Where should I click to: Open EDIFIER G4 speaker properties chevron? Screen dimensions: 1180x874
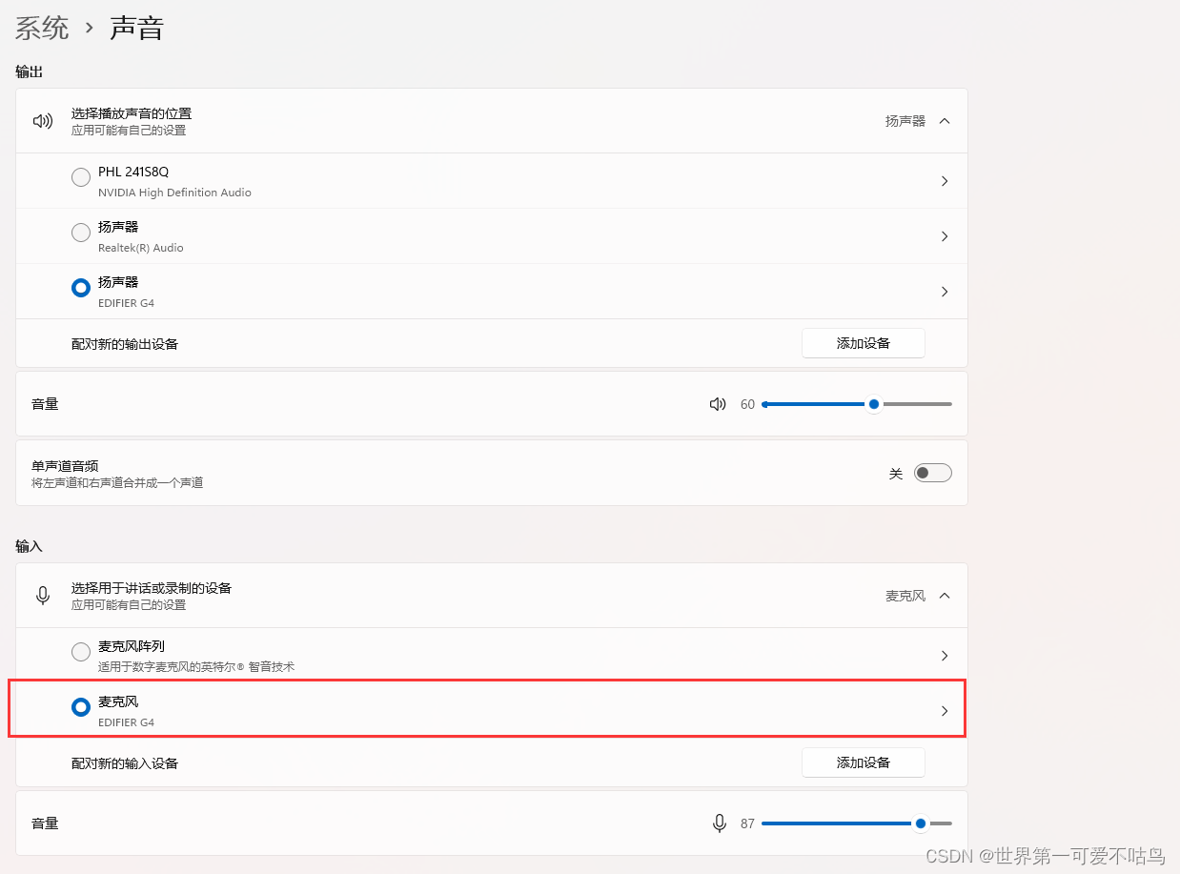945,292
